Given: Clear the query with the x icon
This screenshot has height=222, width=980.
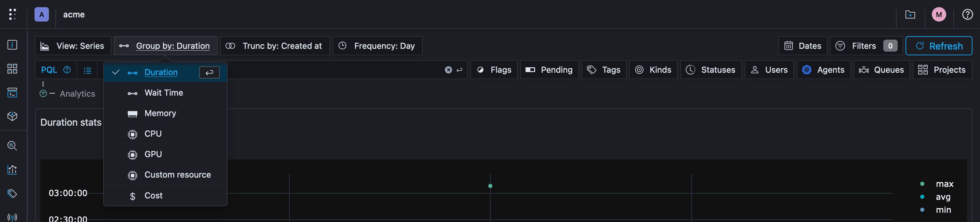Looking at the screenshot, I should click(x=448, y=70).
